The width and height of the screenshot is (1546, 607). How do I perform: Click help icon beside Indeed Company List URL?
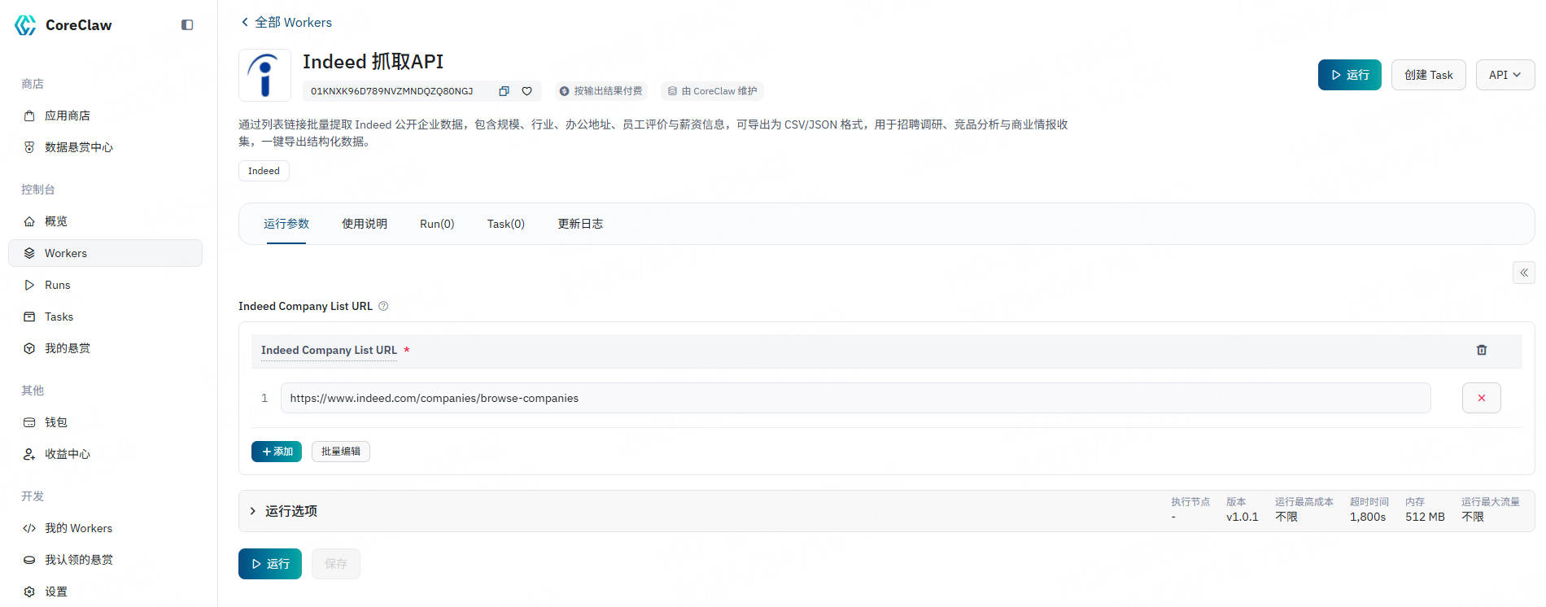coord(383,306)
